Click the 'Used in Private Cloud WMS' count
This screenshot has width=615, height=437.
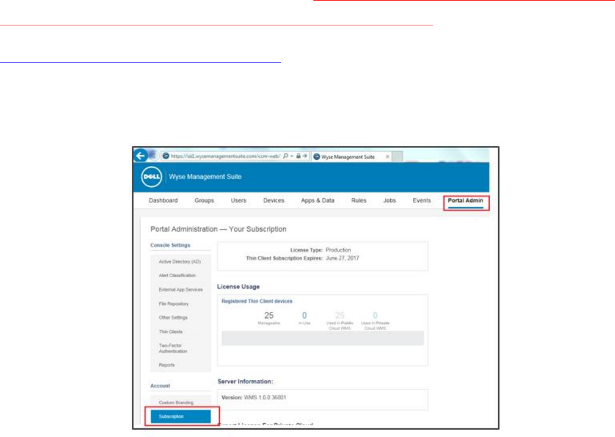375,316
